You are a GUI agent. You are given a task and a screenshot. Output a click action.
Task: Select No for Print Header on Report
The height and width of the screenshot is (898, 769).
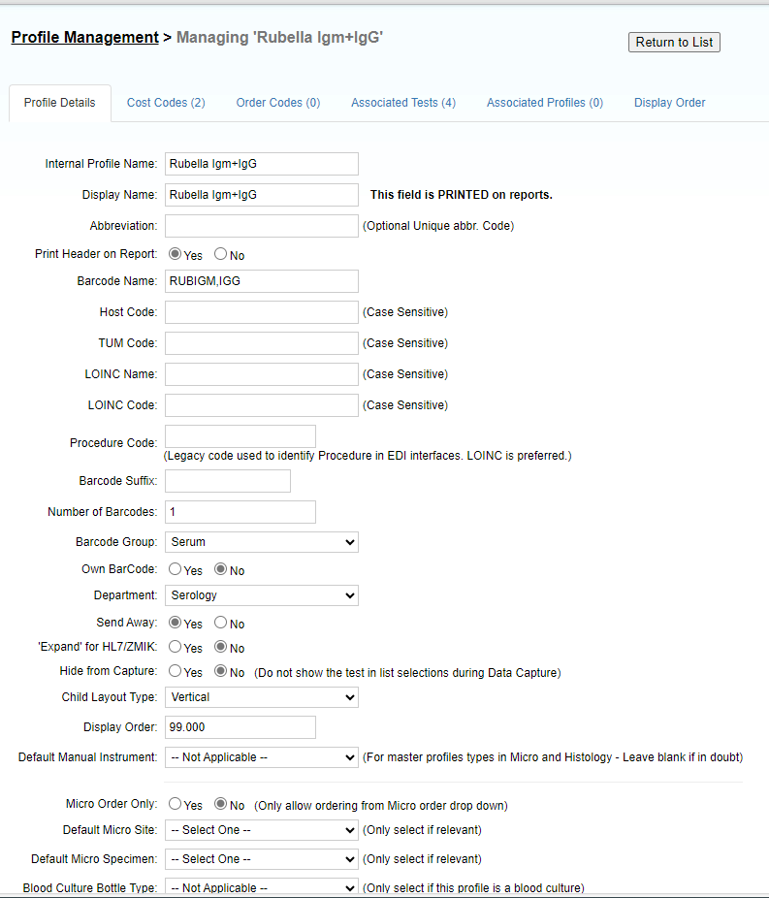[x=220, y=254]
